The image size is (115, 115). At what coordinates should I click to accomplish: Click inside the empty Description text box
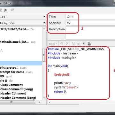[90, 33]
